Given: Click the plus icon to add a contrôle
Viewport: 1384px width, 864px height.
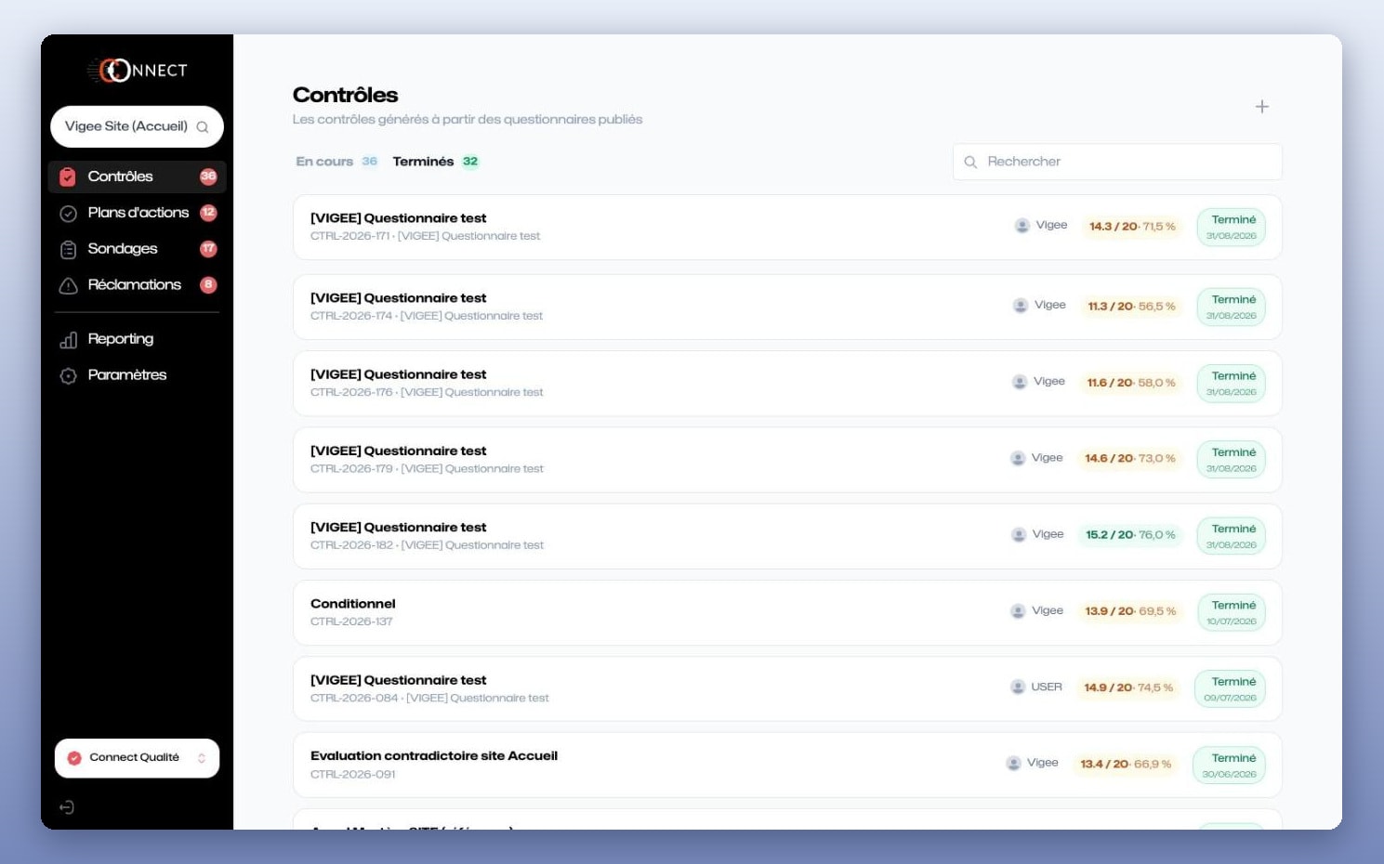Looking at the screenshot, I should pyautogui.click(x=1261, y=107).
